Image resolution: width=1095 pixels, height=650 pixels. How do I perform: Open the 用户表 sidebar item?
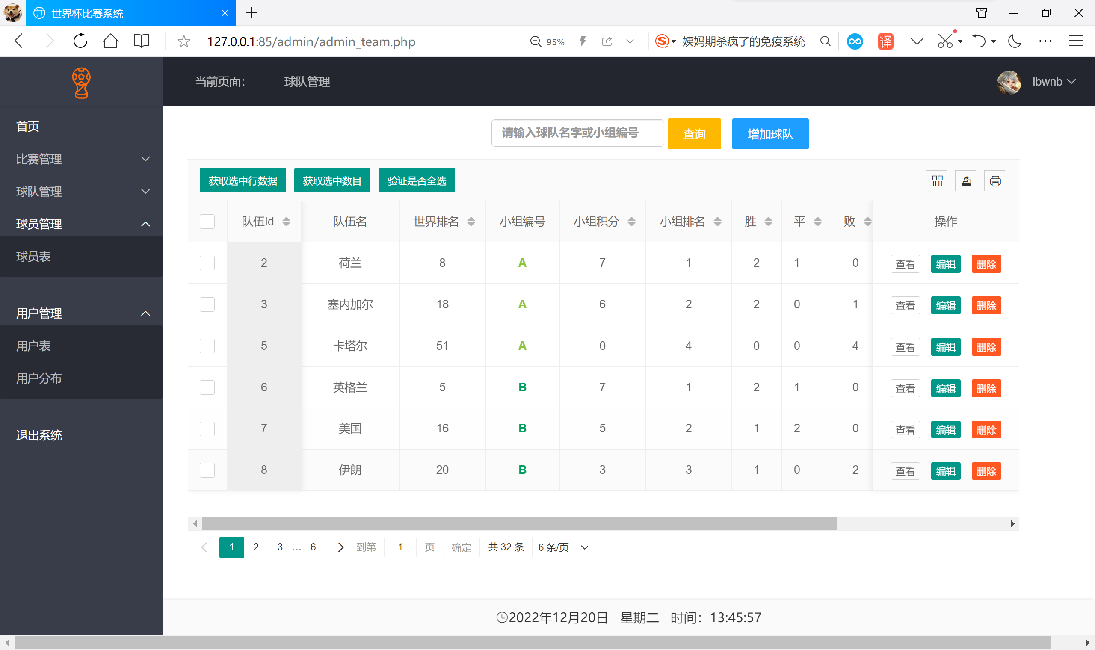coord(81,346)
